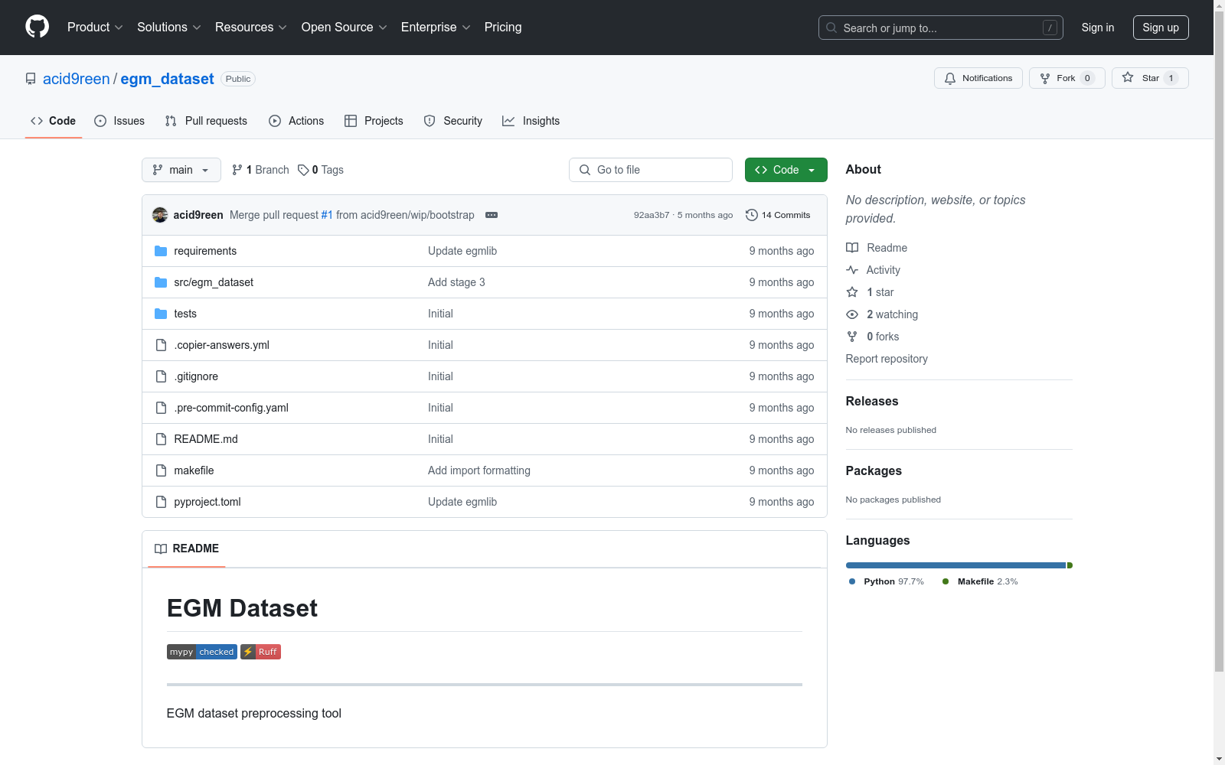Click the README.md file icon
1225x765 pixels.
pos(161,439)
